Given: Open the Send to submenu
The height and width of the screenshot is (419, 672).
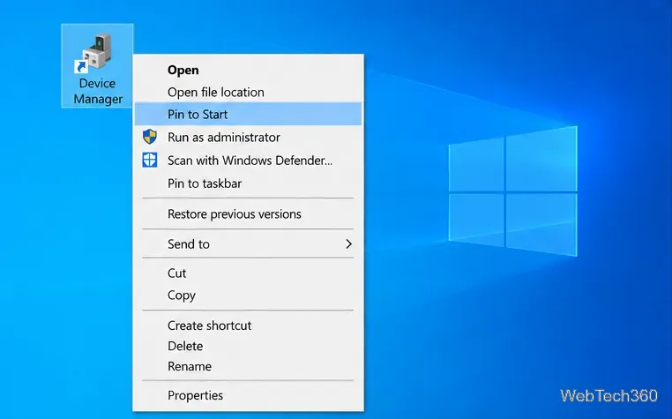Looking at the screenshot, I should (x=248, y=244).
